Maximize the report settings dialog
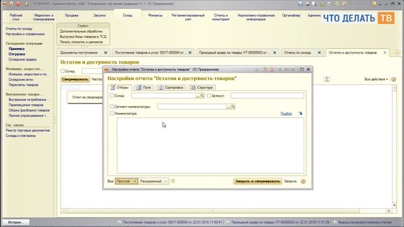 [302, 69]
